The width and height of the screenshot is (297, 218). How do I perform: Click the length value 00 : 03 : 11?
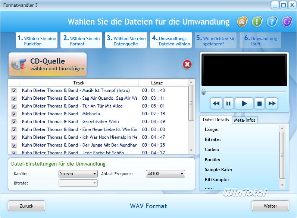153,98
